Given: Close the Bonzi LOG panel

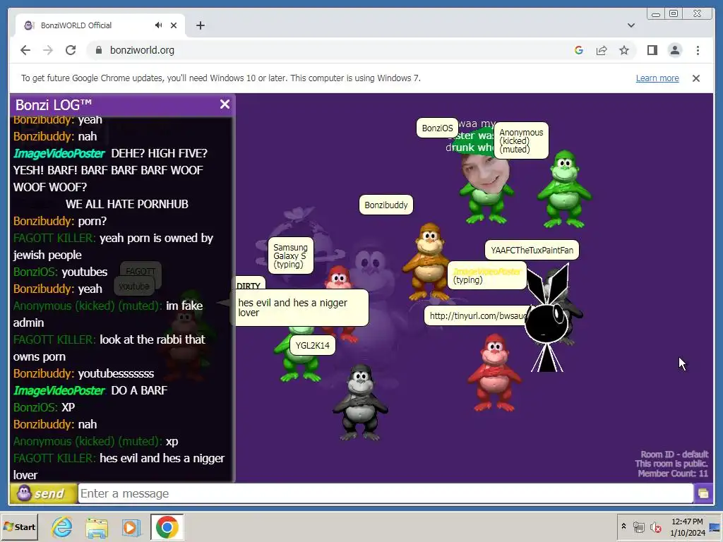Looking at the screenshot, I should [x=225, y=104].
